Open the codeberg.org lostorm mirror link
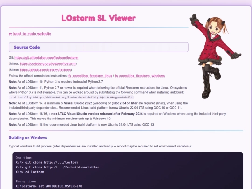 click(x=48, y=63)
